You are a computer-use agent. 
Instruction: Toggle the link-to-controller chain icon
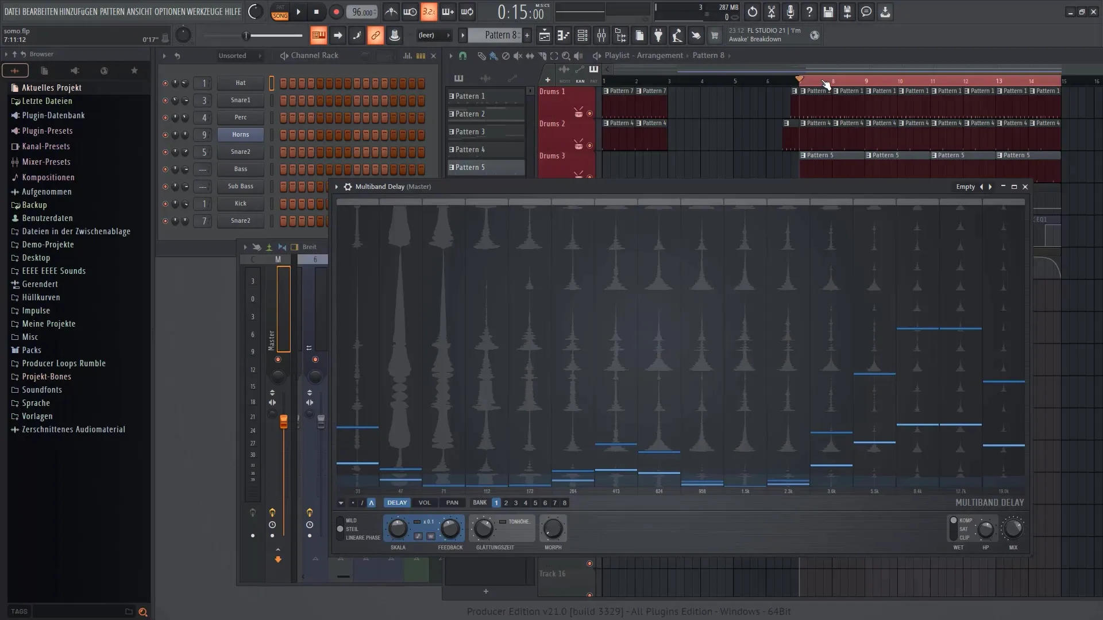(x=375, y=36)
